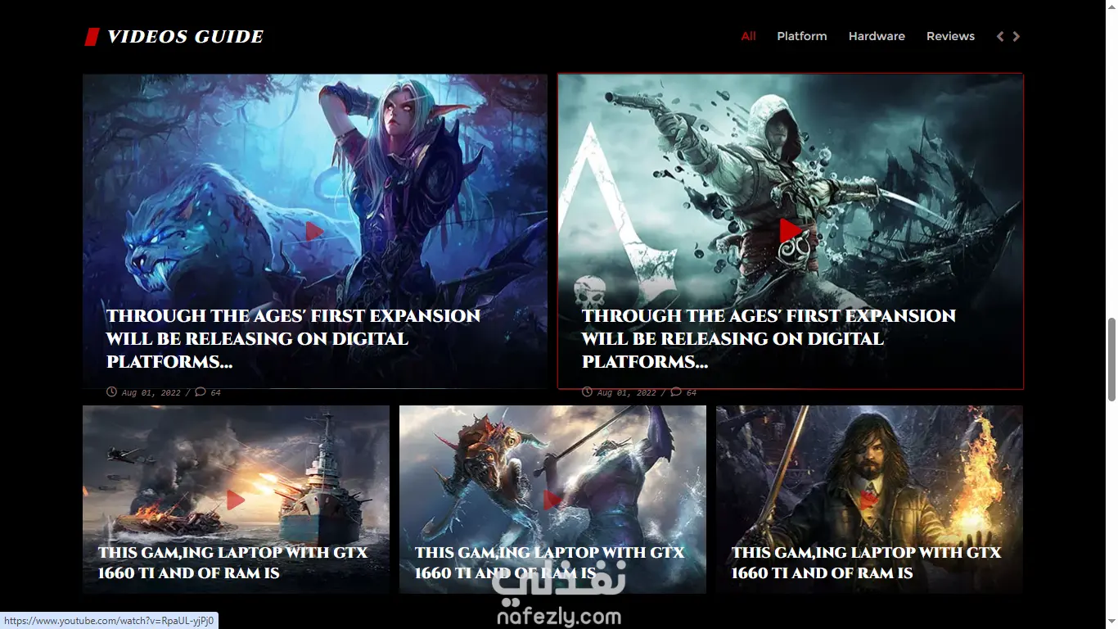
Task: Click Aug 01, 2022 date under elf card
Action: pyautogui.click(x=151, y=393)
